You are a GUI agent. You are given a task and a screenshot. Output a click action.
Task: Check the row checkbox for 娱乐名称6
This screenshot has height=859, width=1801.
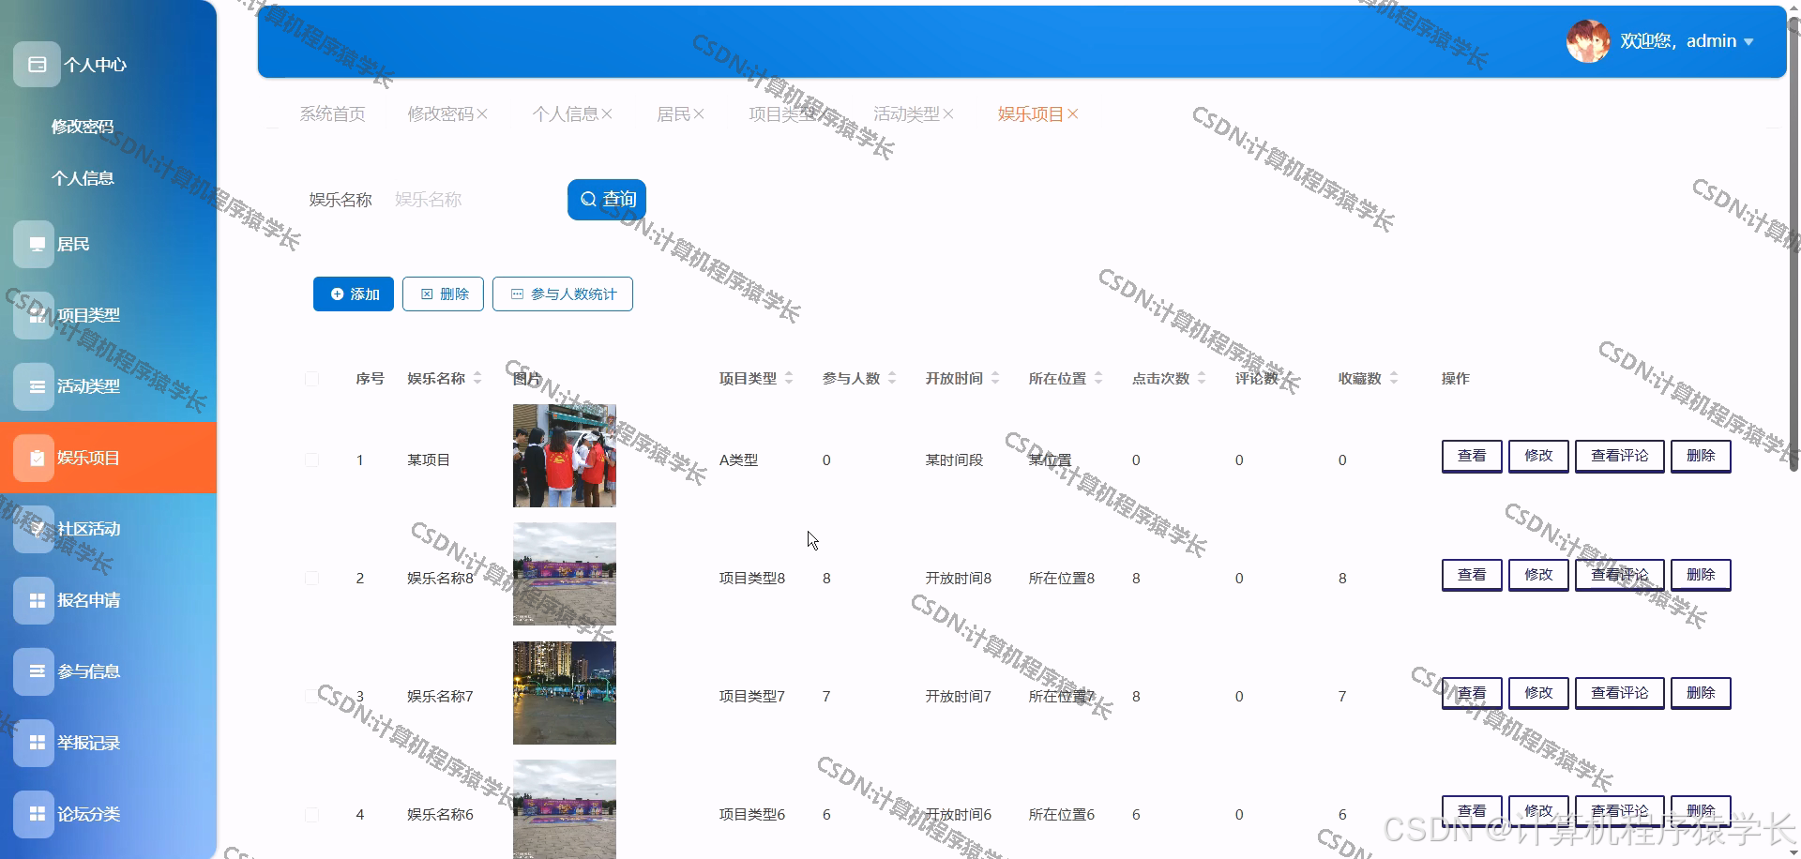tap(311, 815)
